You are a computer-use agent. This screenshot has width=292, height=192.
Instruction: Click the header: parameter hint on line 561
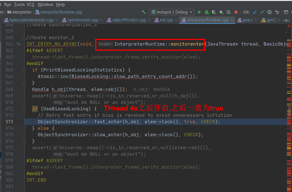tap(105, 44)
